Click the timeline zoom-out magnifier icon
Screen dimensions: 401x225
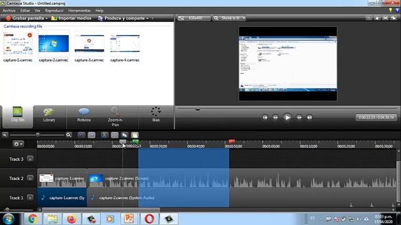coord(5,135)
